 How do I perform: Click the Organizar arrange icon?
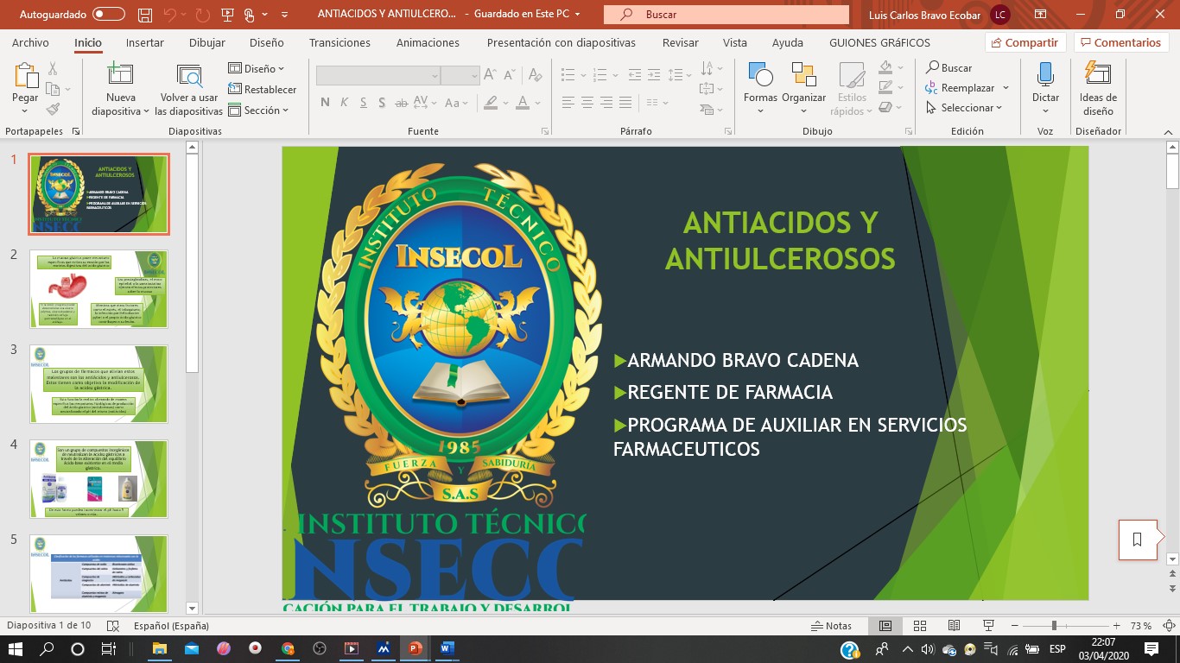803,75
